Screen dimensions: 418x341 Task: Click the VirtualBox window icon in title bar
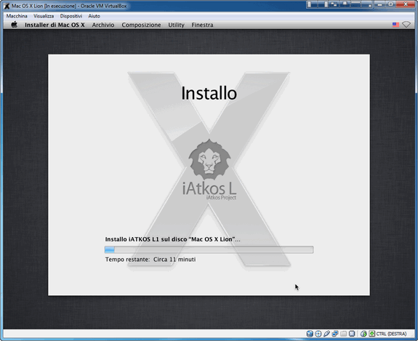pos(7,6)
